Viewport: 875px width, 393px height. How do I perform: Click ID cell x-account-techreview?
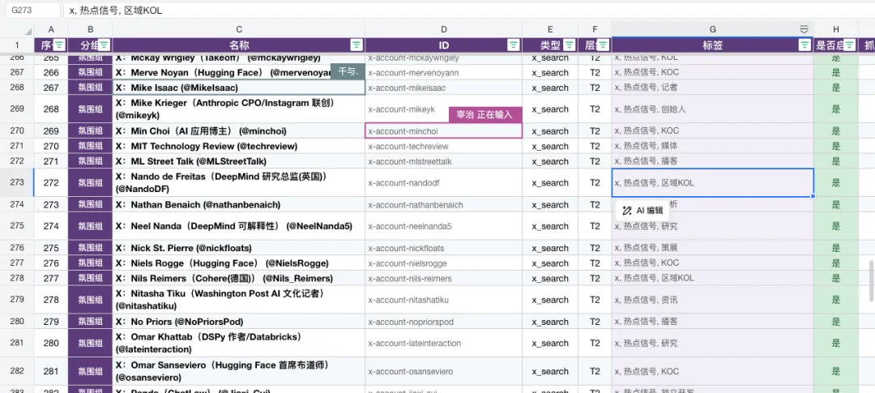tap(444, 146)
